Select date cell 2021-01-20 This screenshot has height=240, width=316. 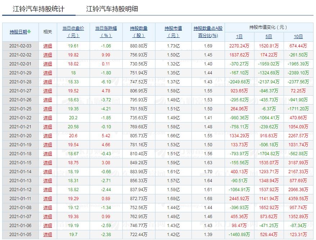[x=21, y=136]
